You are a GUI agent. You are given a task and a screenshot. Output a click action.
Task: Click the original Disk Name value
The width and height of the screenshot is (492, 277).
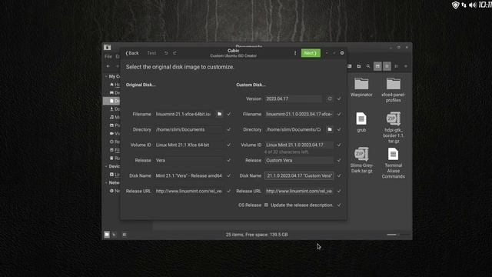[x=188, y=175]
